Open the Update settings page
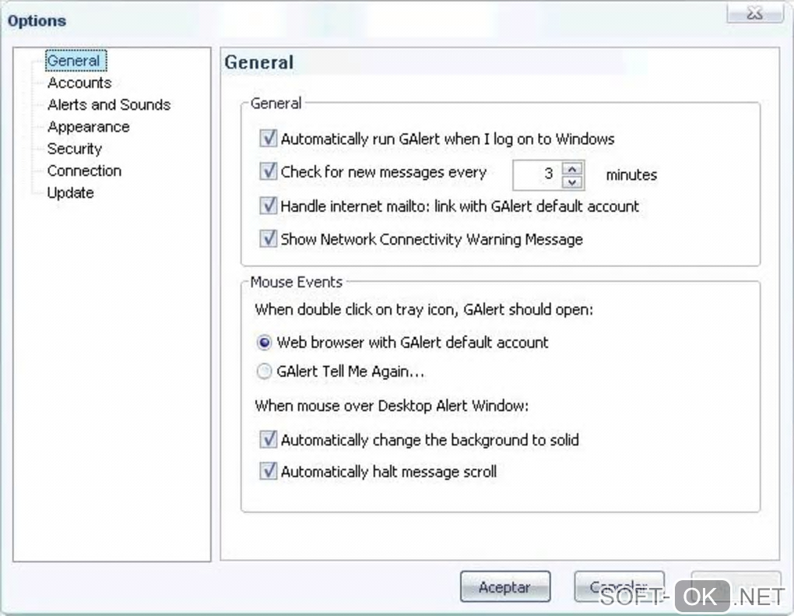This screenshot has width=794, height=616. pyautogui.click(x=70, y=192)
